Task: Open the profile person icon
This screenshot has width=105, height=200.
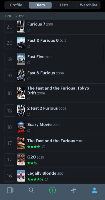Action: (x=95, y=190)
